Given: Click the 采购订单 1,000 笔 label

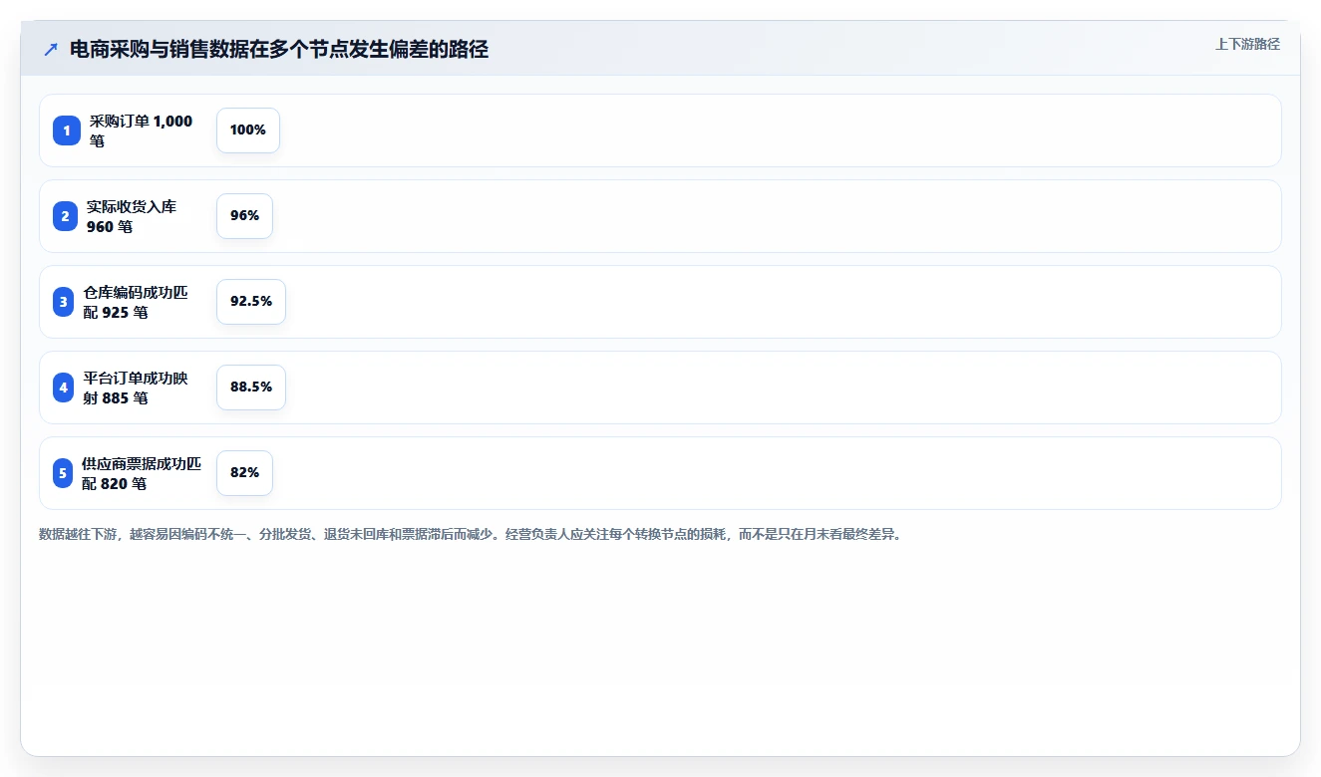Looking at the screenshot, I should tap(142, 130).
